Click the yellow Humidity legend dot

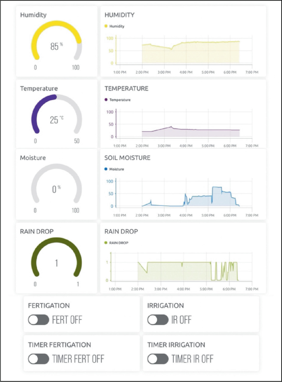tap(106, 26)
